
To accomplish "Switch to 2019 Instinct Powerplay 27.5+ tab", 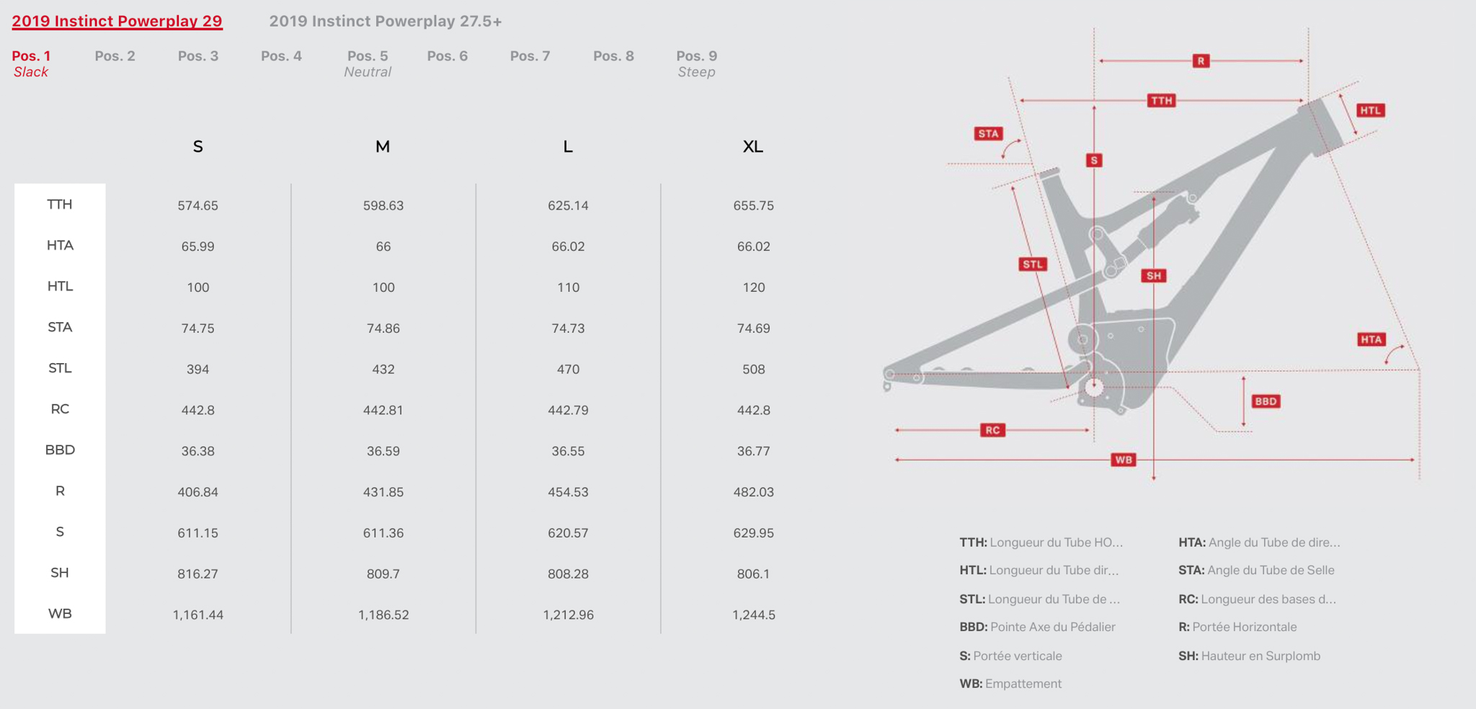I will tap(386, 21).
